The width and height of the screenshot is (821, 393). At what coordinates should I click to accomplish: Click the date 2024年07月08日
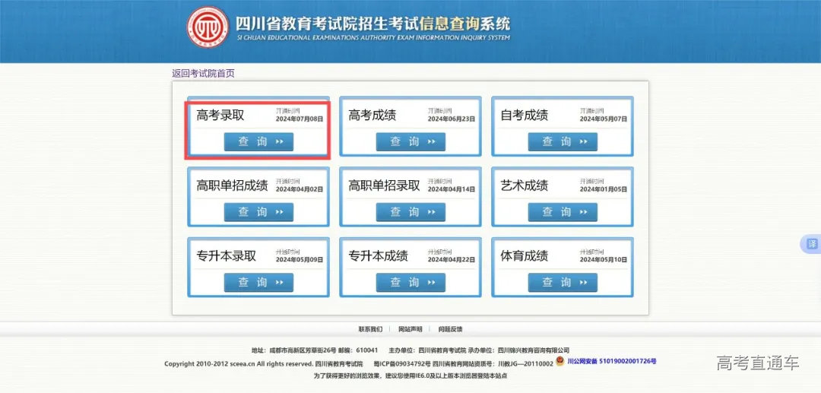pos(300,119)
